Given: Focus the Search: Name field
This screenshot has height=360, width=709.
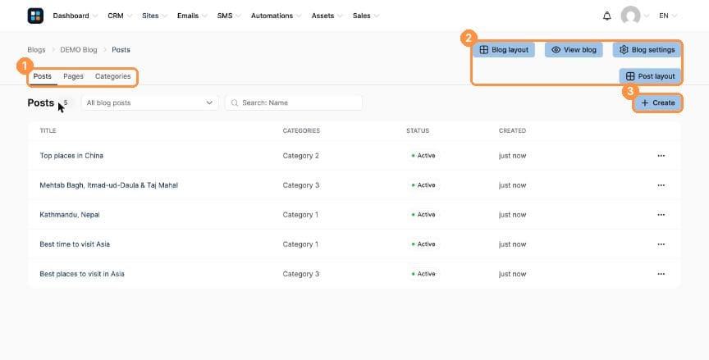Looking at the screenshot, I should [x=294, y=103].
